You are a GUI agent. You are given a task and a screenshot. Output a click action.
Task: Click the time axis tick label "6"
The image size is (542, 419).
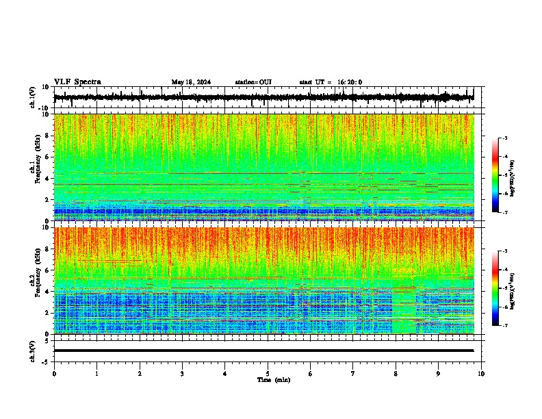[x=311, y=374]
